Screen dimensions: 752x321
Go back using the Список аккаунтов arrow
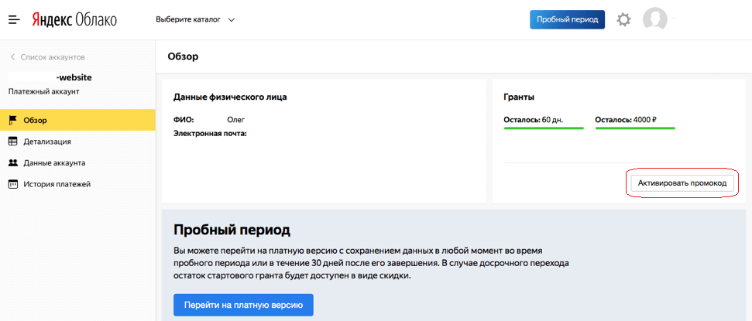point(12,57)
